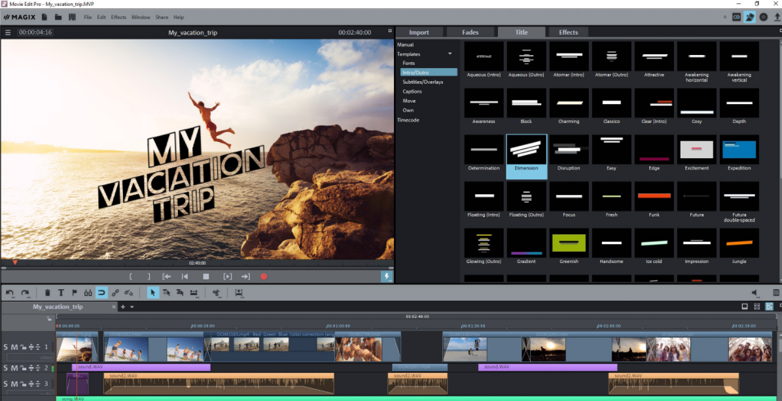Solo track 1
This screenshot has width=782, height=401.
(x=6, y=347)
